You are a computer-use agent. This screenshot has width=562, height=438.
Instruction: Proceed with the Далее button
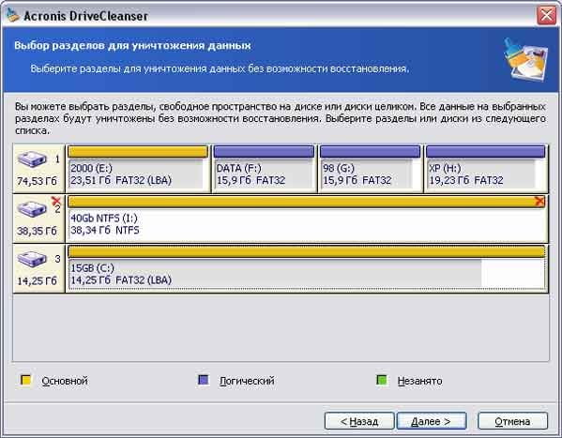coord(432,421)
